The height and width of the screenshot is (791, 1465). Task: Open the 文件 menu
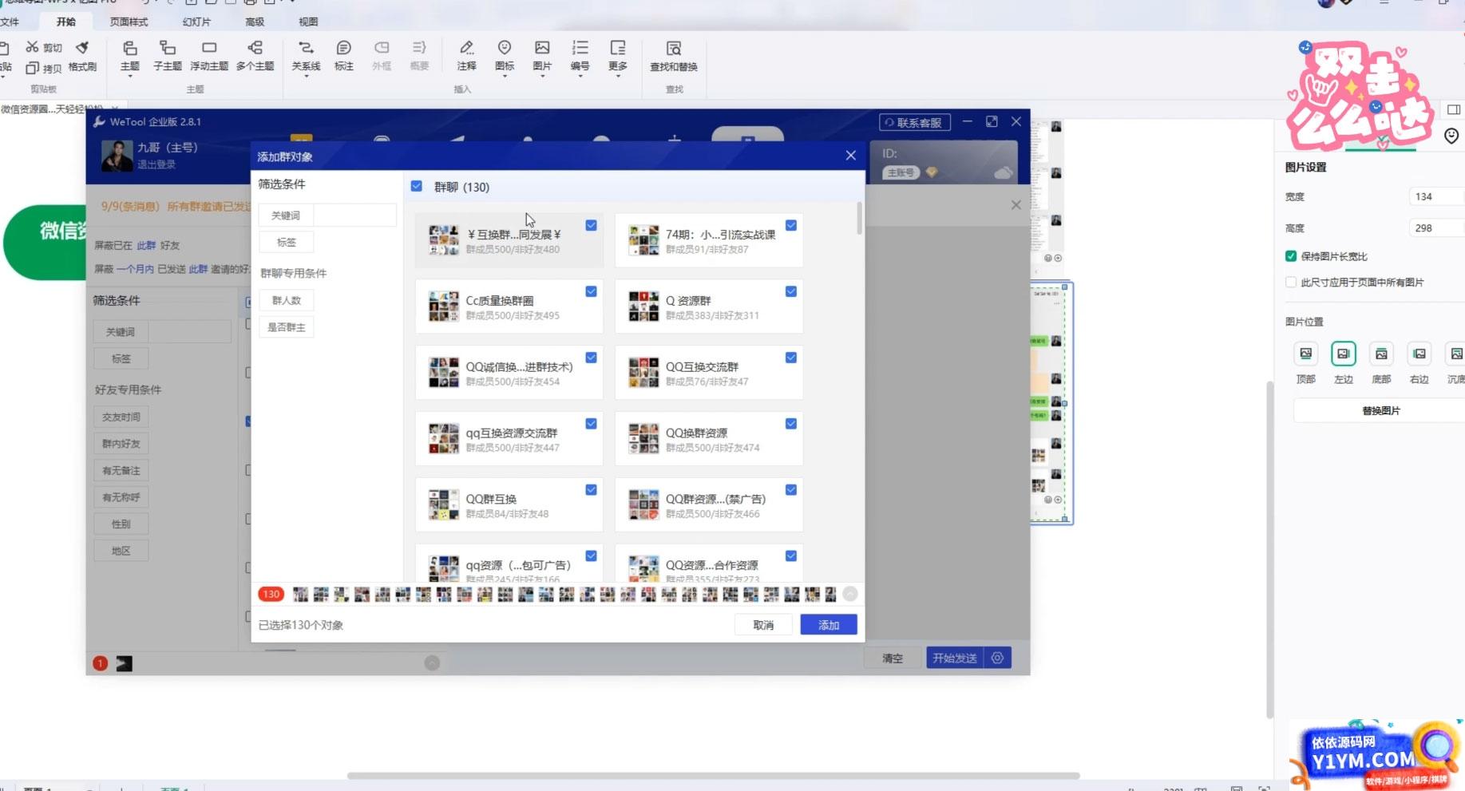(10, 22)
